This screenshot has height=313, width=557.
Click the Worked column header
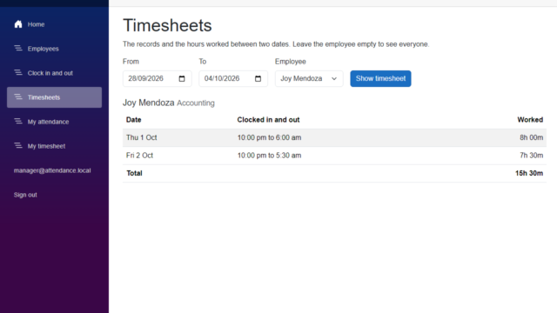click(530, 120)
